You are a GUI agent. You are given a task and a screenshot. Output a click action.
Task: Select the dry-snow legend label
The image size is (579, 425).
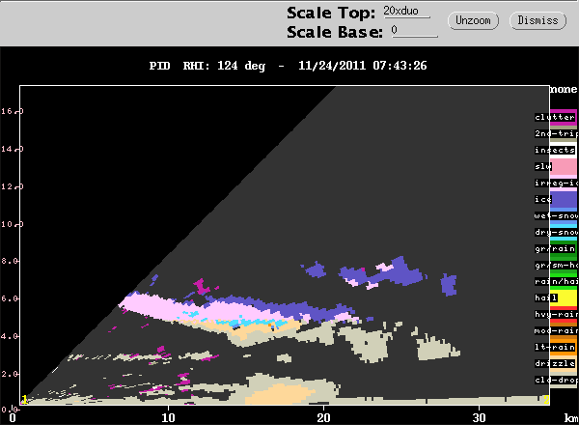[556, 232]
